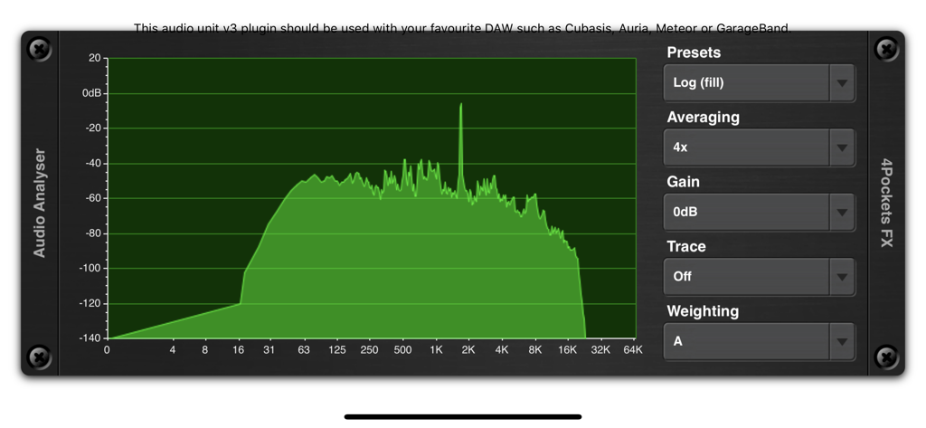Click the 20 label atop the level axis
The width and height of the screenshot is (926, 428).
(95, 58)
